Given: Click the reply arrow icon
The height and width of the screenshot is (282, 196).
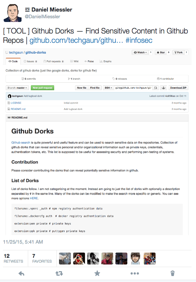Looking at the screenshot, I should coord(22,273).
